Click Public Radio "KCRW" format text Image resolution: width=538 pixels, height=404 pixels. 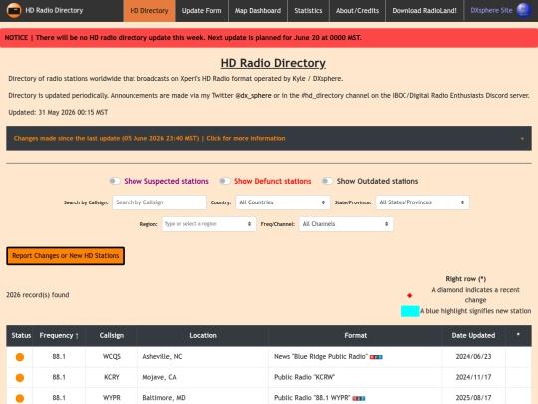(304, 377)
